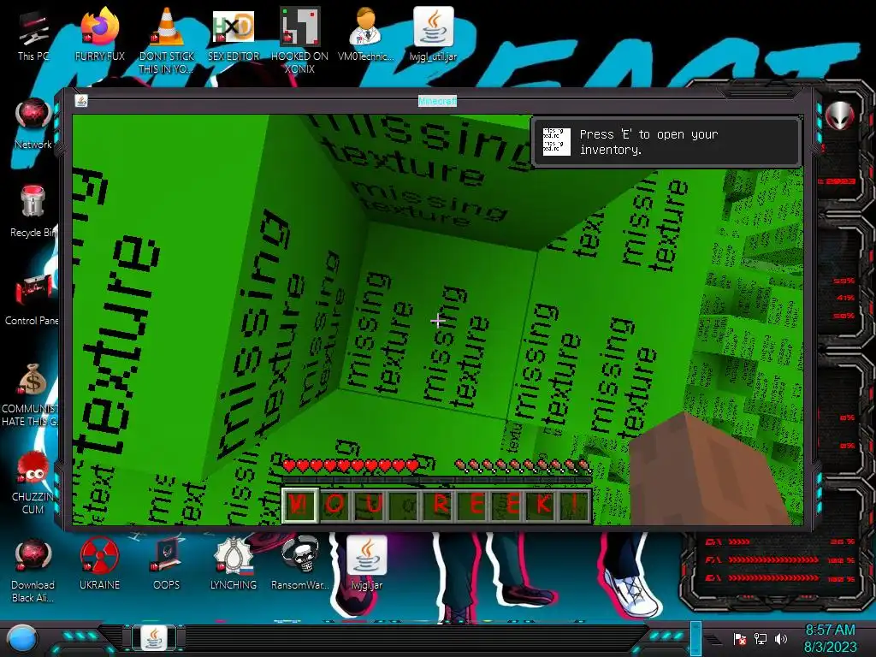This screenshot has width=876, height=657.
Task: Open the HOOKED ON XONIX shortcut
Action: coord(299,40)
